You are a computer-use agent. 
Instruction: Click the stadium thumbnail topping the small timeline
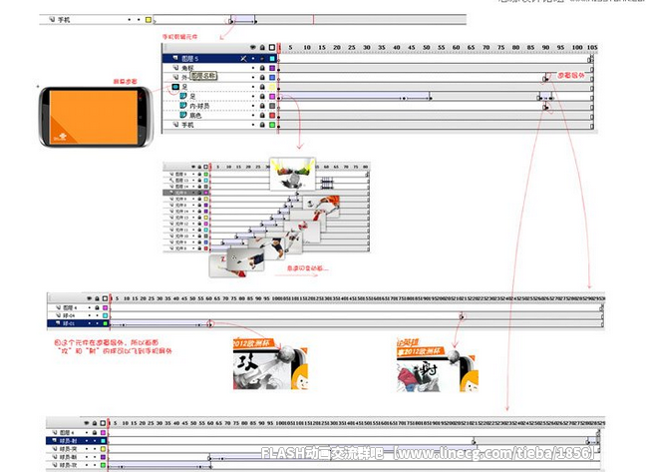(292, 174)
